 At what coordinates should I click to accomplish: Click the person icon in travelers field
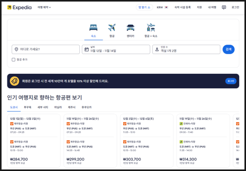point(157,49)
